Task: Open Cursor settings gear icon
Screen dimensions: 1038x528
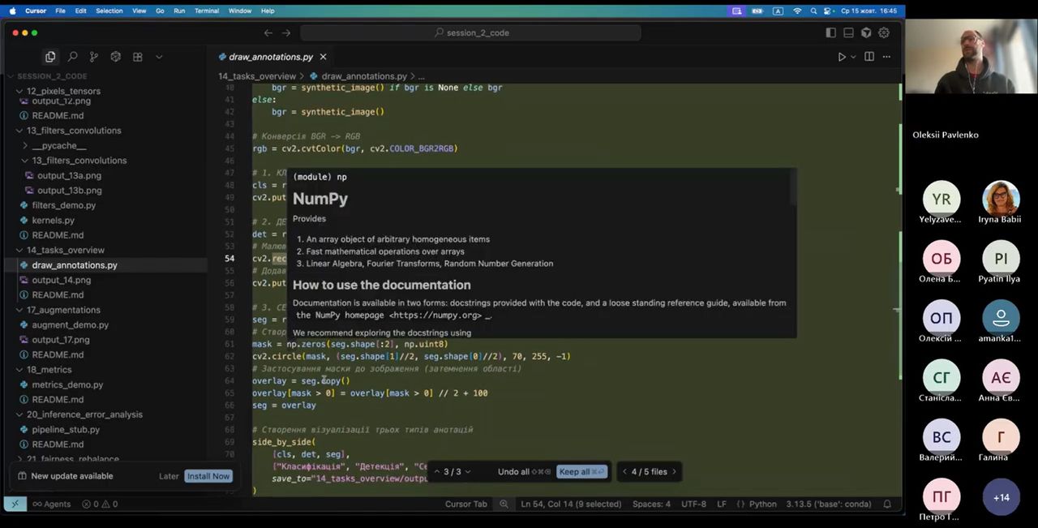Action: click(884, 33)
